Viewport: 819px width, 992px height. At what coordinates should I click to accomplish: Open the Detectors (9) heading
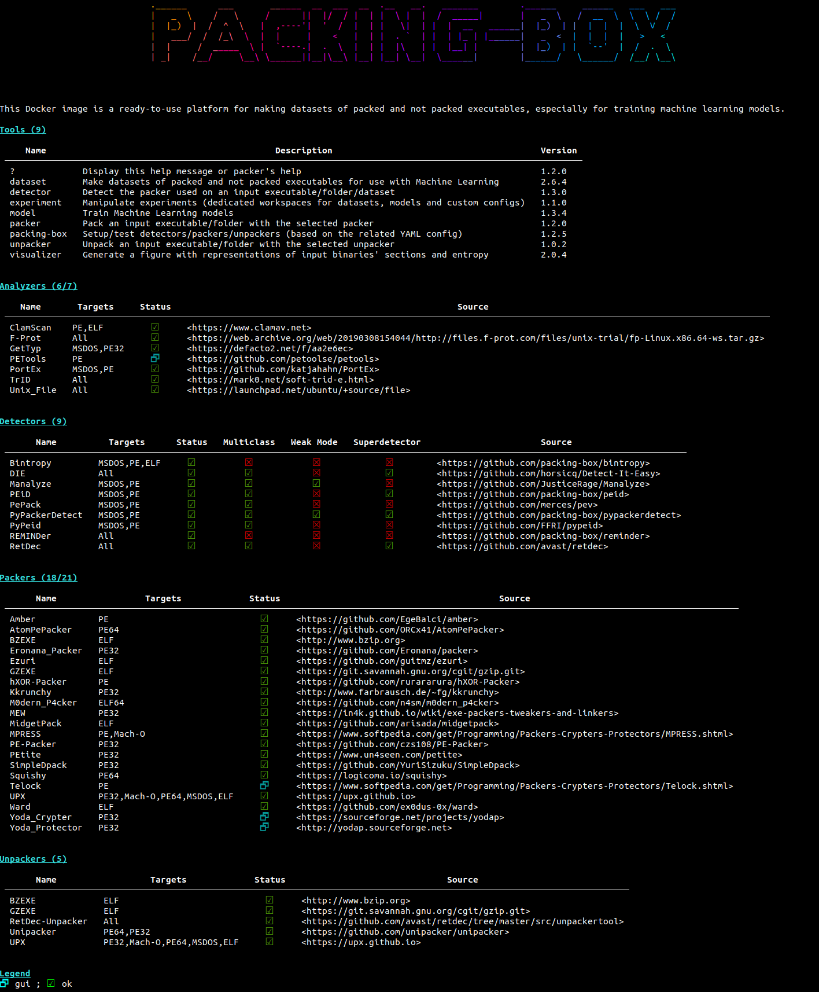point(34,421)
